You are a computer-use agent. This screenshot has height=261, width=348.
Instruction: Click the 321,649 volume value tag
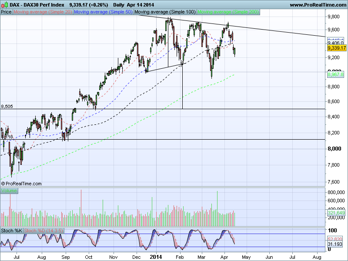pos(336,213)
